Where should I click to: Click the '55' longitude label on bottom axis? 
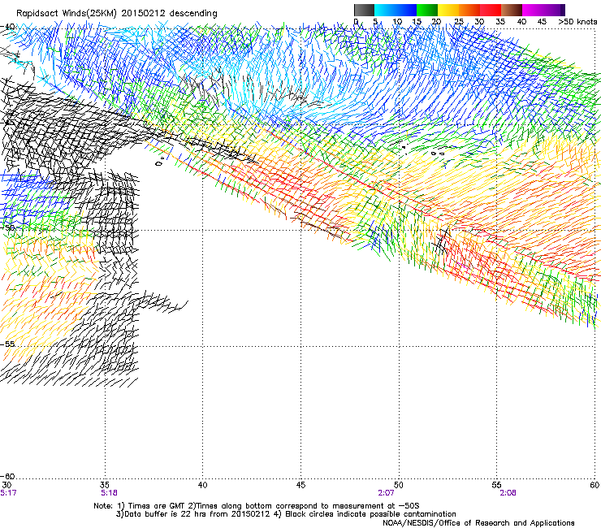pyautogui.click(x=496, y=485)
